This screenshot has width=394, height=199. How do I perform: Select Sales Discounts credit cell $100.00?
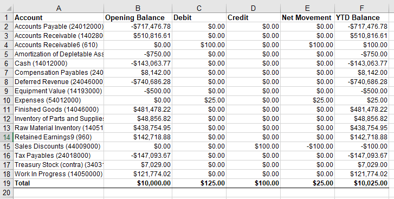[x=253, y=146]
